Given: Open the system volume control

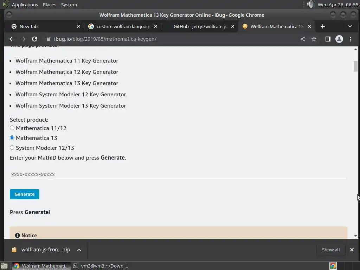Looking at the screenshot, I should point(310,4).
